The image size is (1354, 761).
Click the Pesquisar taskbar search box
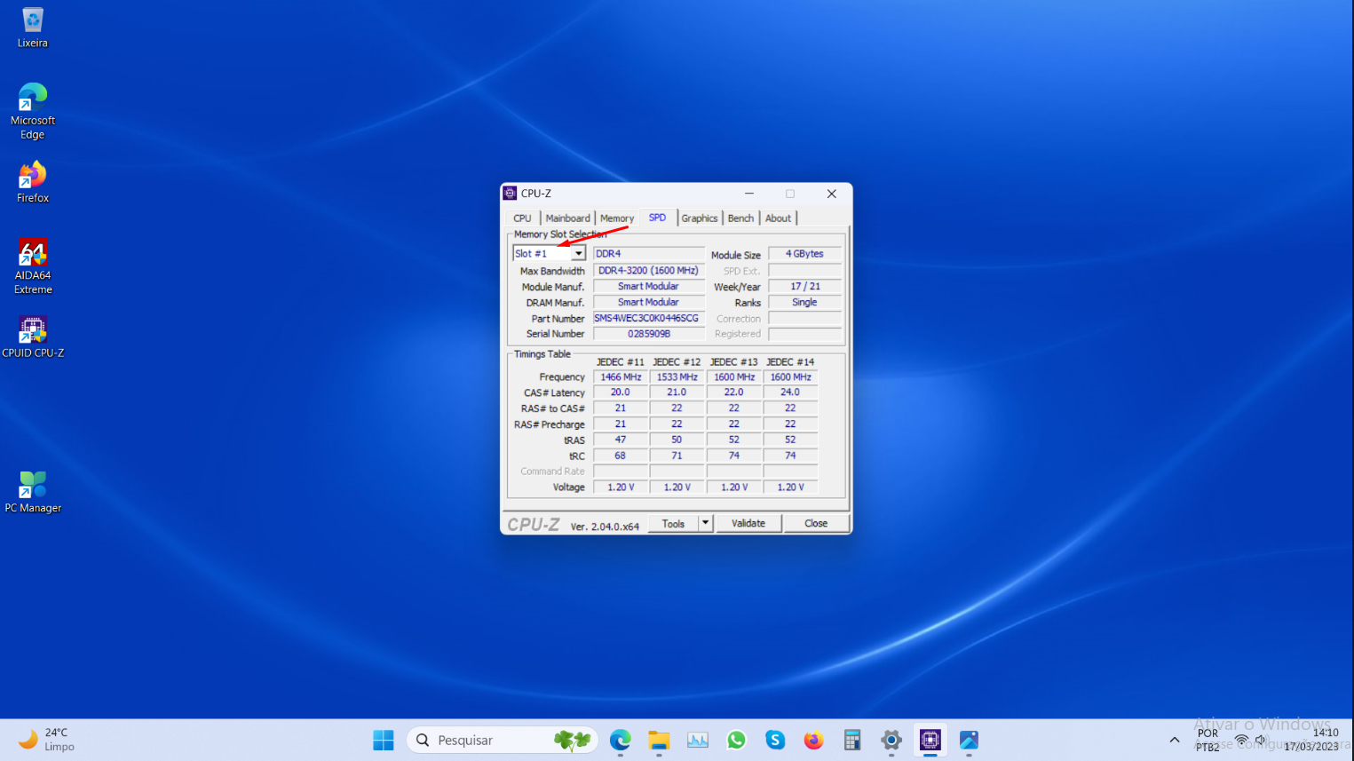tap(503, 740)
